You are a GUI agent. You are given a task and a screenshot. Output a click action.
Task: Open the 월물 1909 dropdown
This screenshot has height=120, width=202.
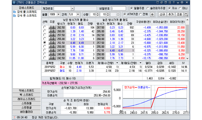pos(59,14)
